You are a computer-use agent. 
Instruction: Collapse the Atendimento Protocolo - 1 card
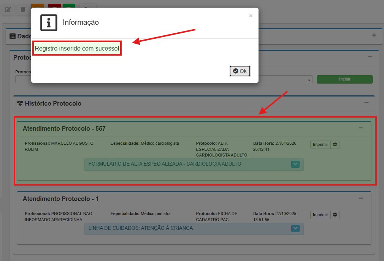pyautogui.click(x=360, y=198)
